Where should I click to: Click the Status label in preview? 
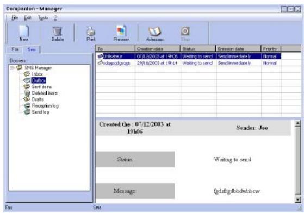pos(125,159)
